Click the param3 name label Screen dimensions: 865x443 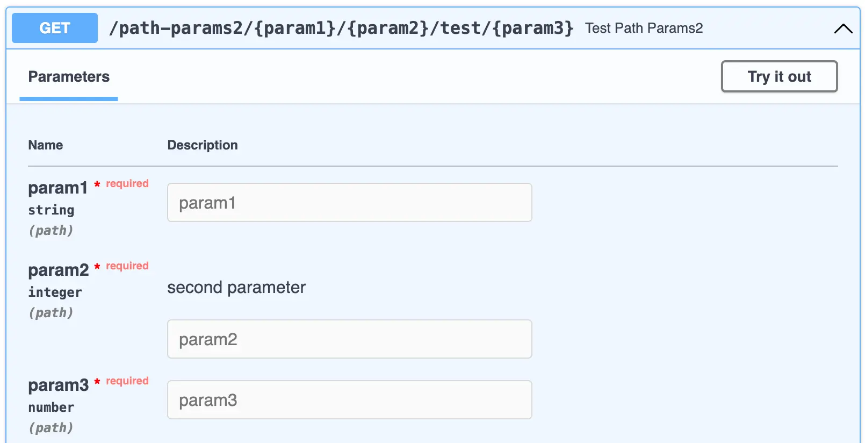coord(58,384)
